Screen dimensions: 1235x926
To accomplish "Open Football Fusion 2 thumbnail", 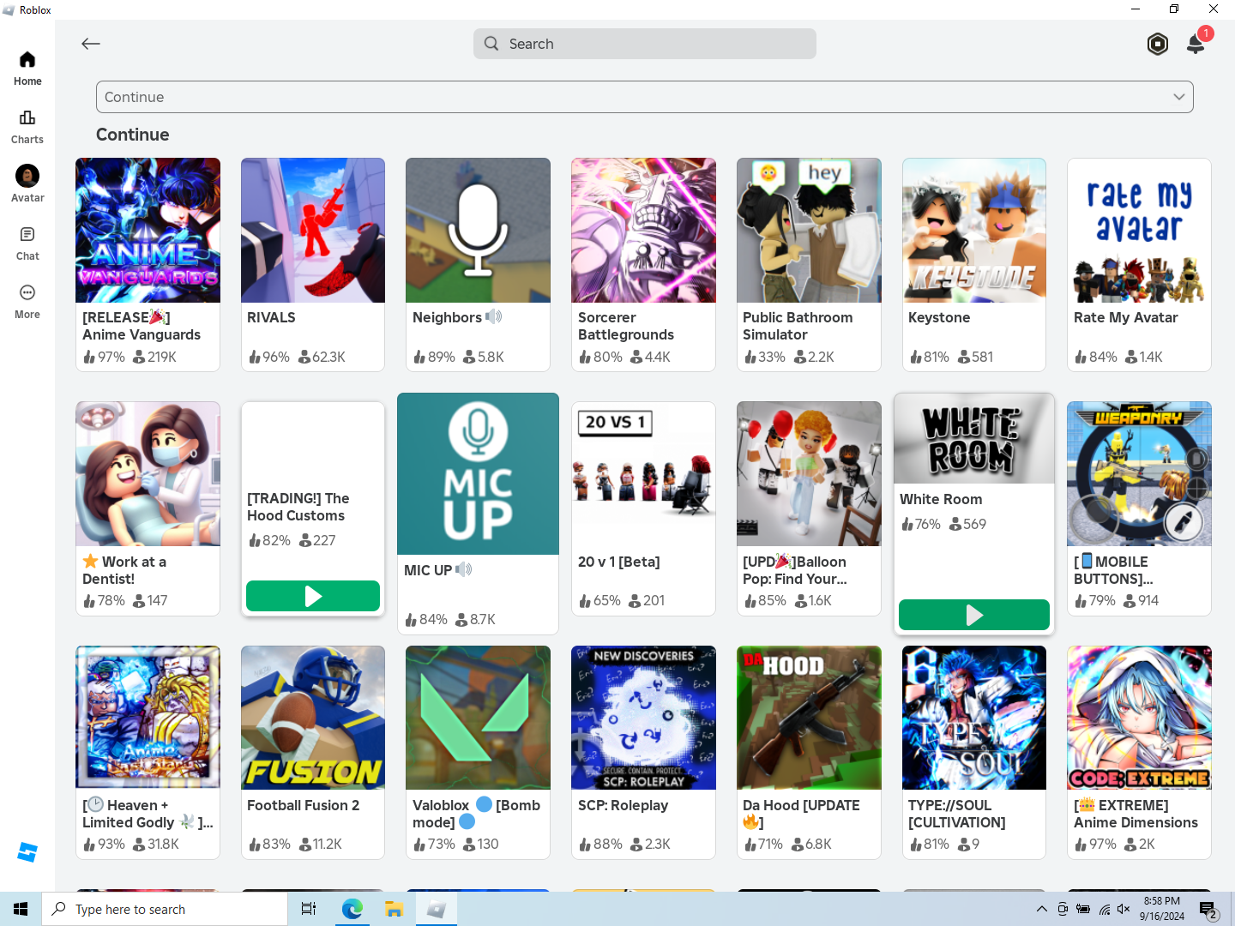I will (313, 718).
